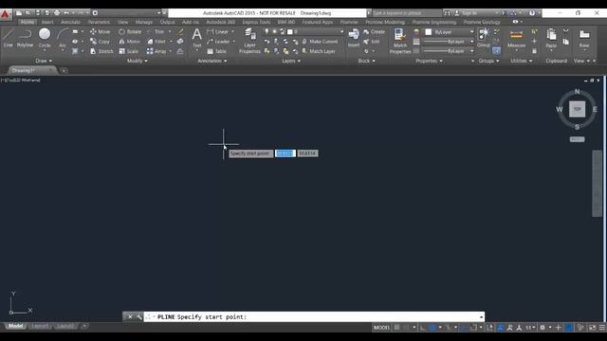Image resolution: width=607 pixels, height=341 pixels.
Task: Click the Create block button
Action: (375, 31)
